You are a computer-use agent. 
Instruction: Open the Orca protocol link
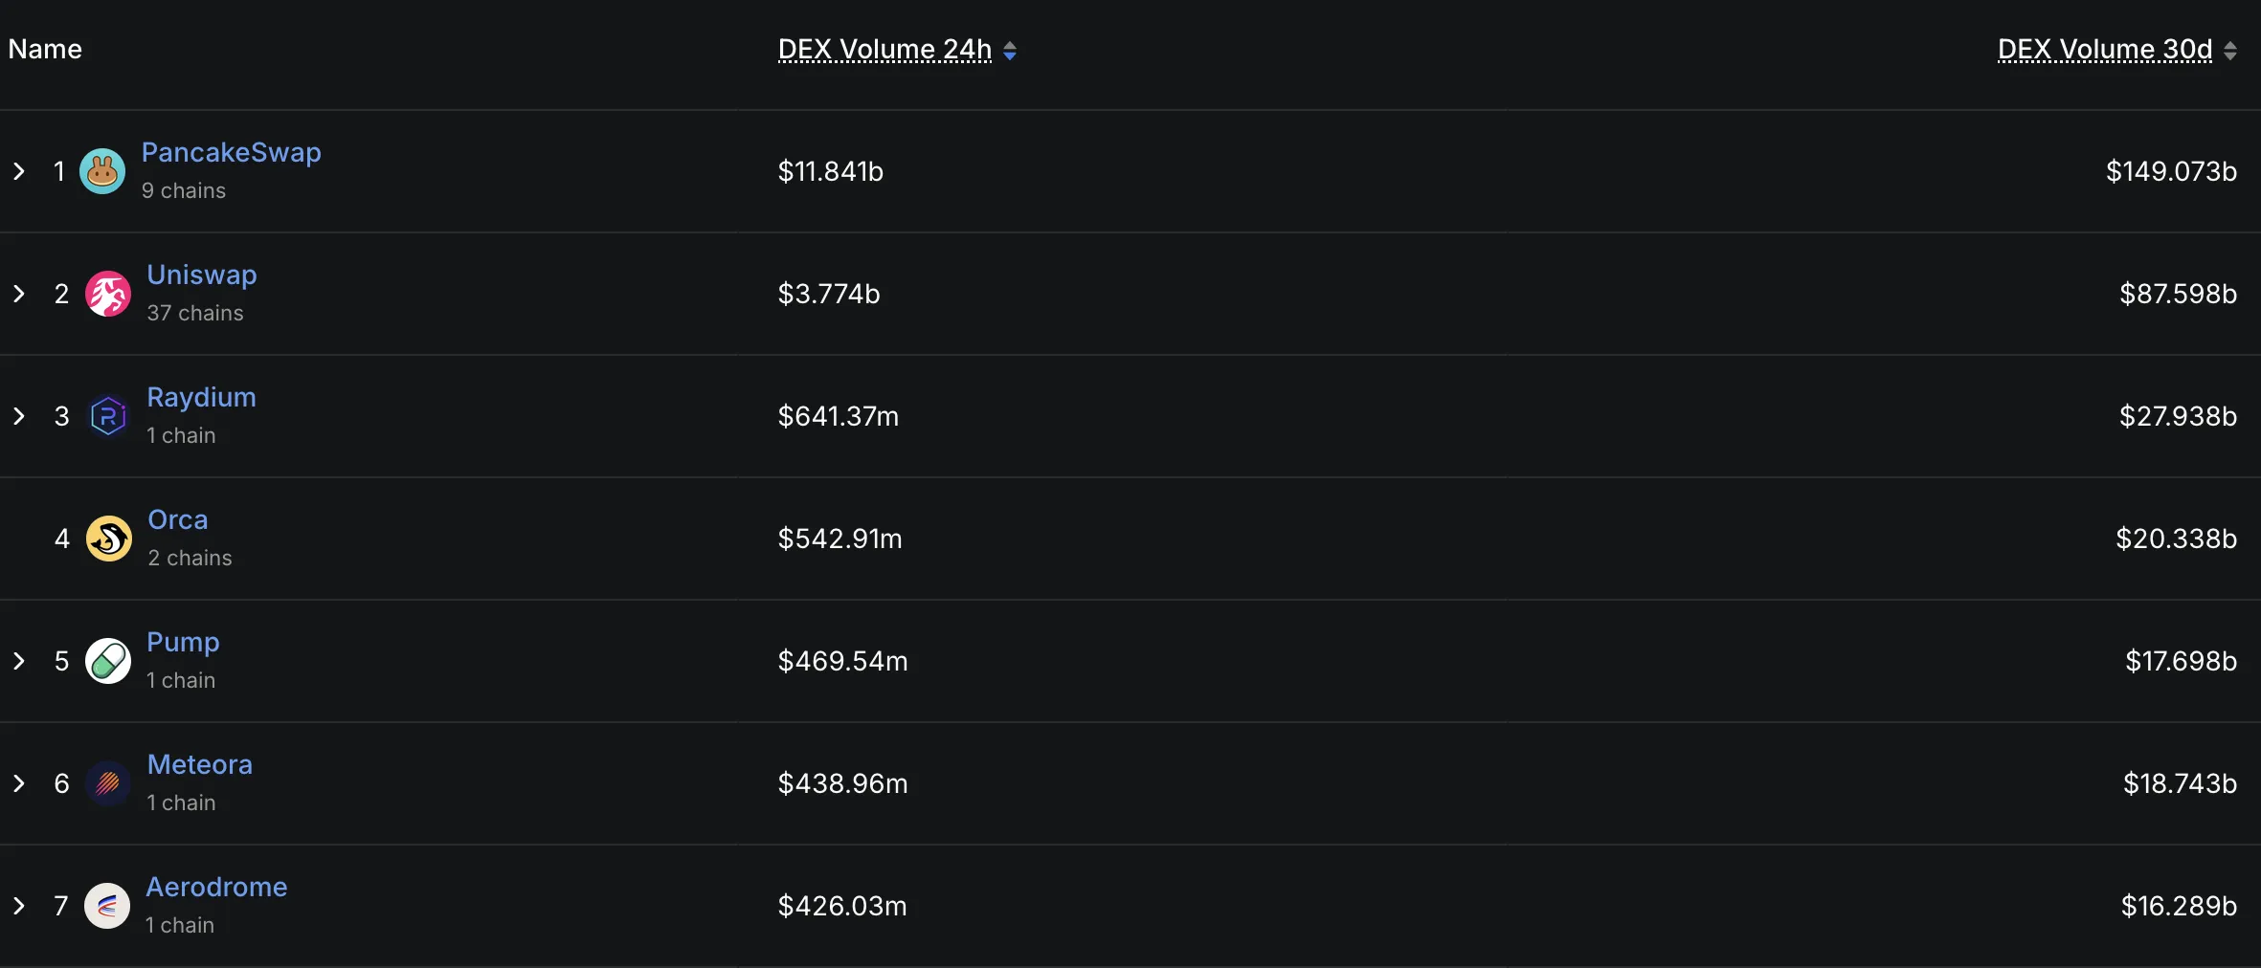(x=178, y=519)
